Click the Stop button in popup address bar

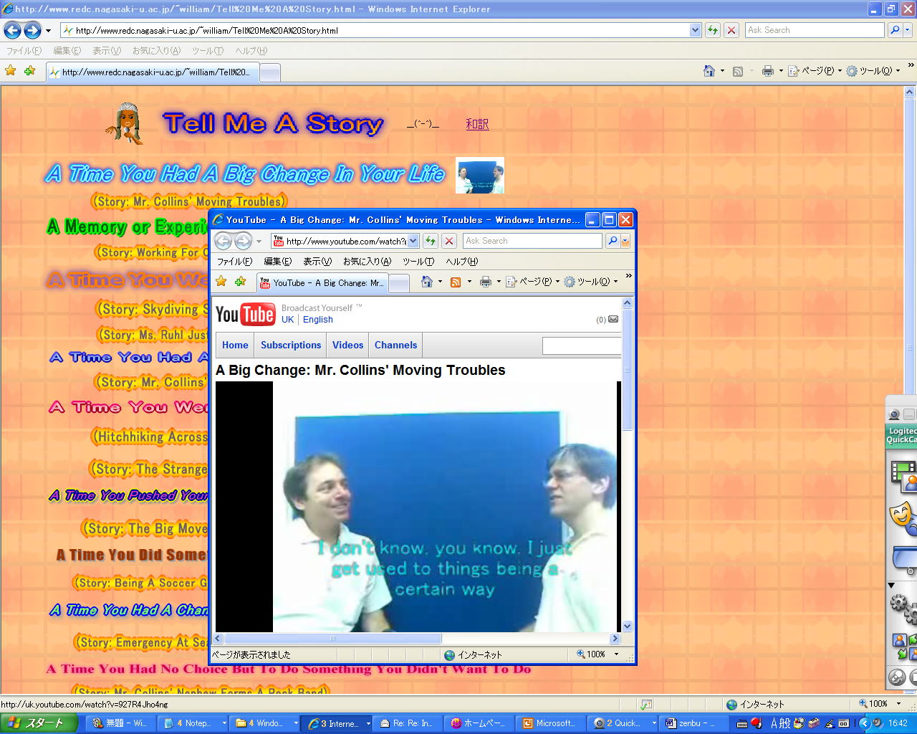tap(449, 241)
